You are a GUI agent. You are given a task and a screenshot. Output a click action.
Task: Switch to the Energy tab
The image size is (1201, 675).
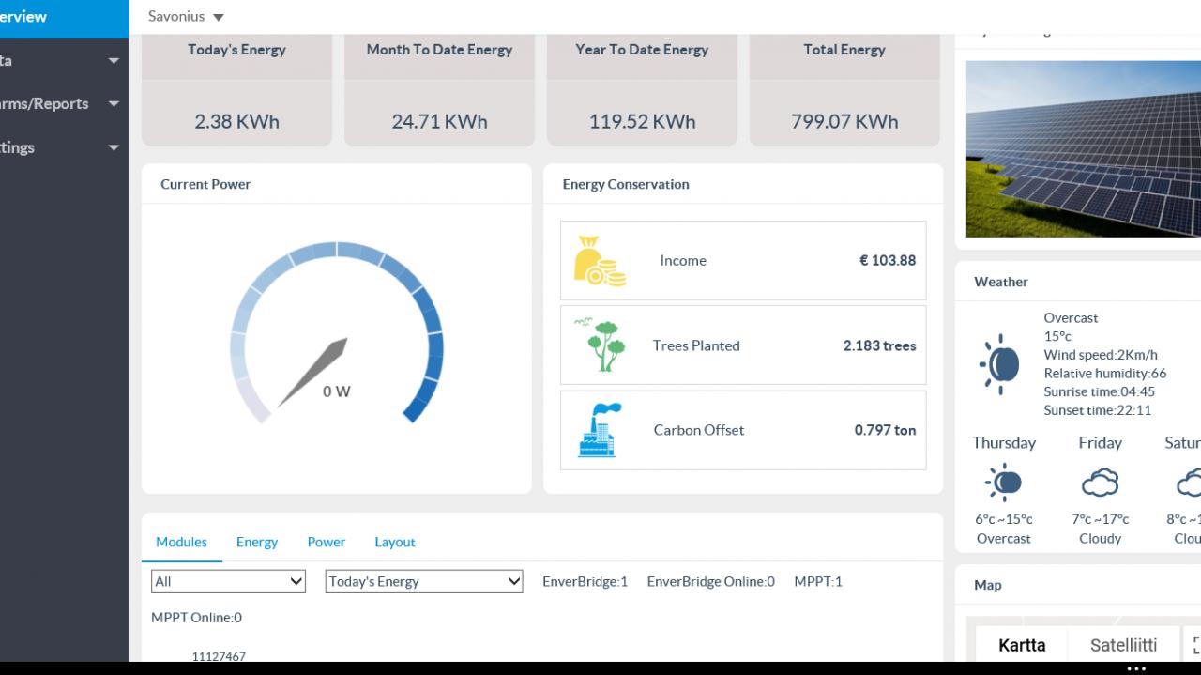coord(257,542)
